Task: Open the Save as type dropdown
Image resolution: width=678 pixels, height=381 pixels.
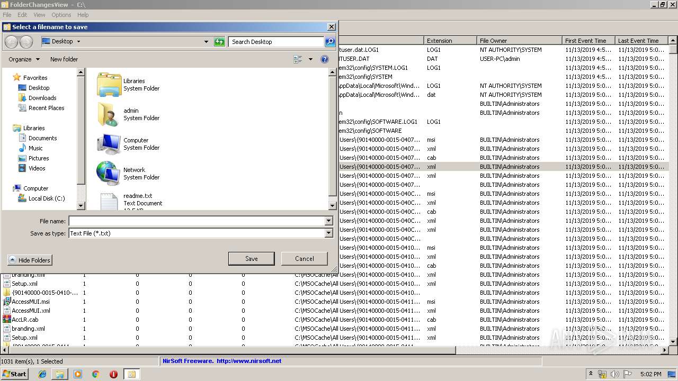Action: tap(328, 233)
